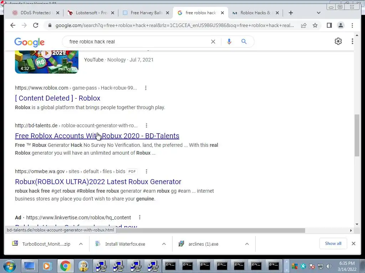This screenshot has width=365, height=273.
Task: Reload the Google search page
Action: click(36, 25)
